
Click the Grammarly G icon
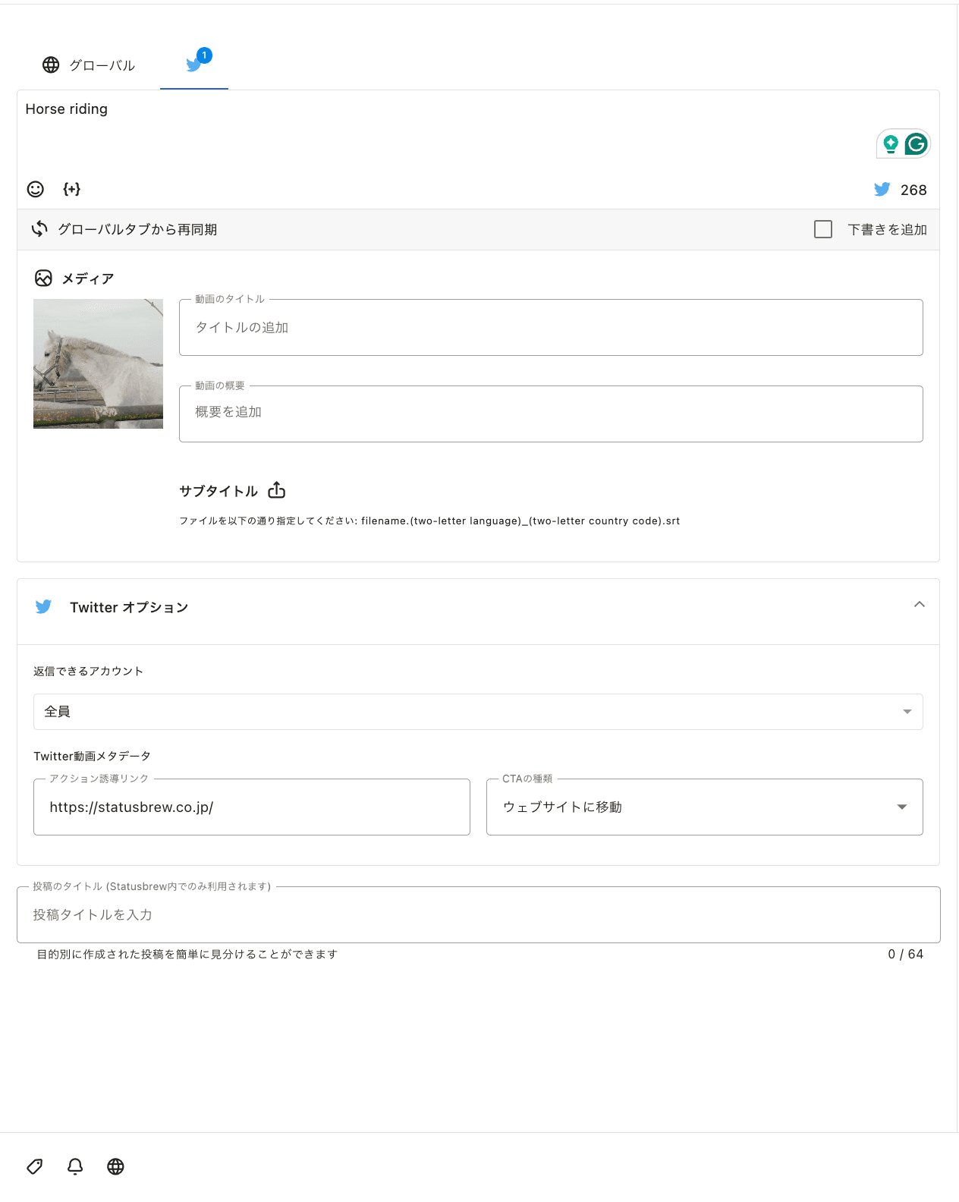(x=917, y=143)
